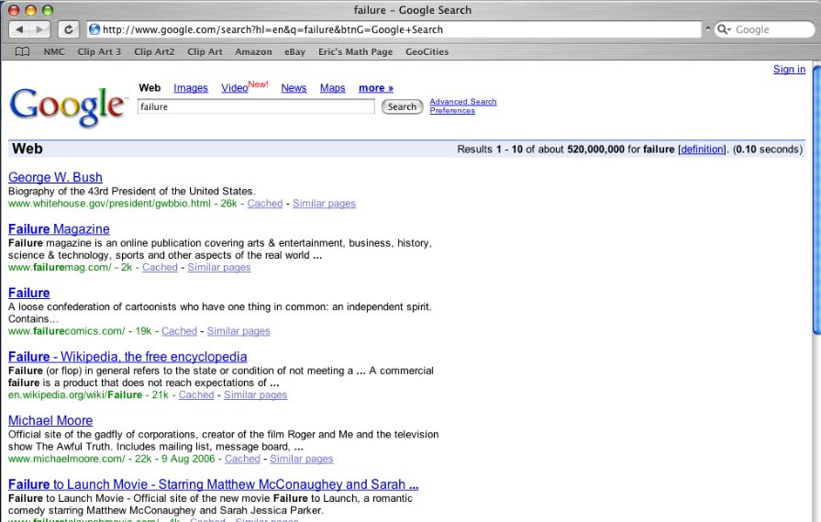
Task: Open Cached link for failuremag.com result
Action: (x=160, y=267)
